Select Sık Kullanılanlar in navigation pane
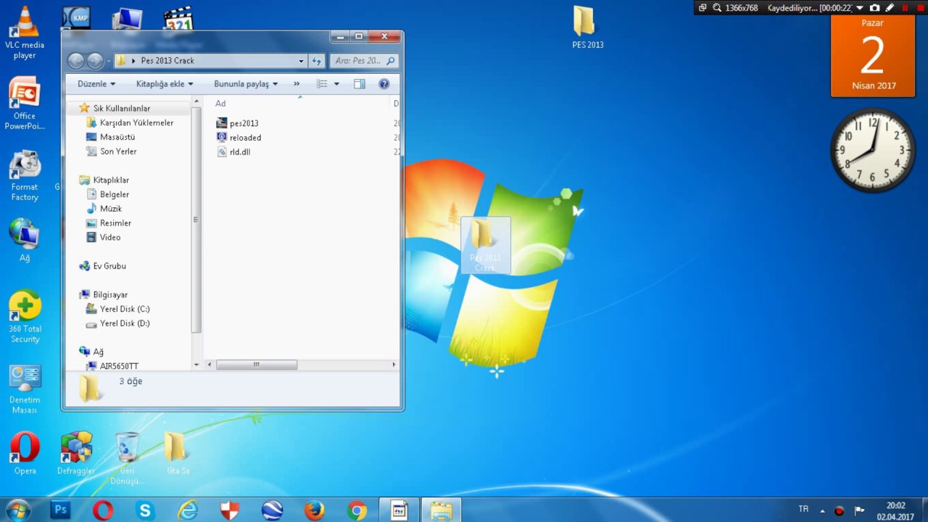The height and width of the screenshot is (522, 928). (122, 108)
